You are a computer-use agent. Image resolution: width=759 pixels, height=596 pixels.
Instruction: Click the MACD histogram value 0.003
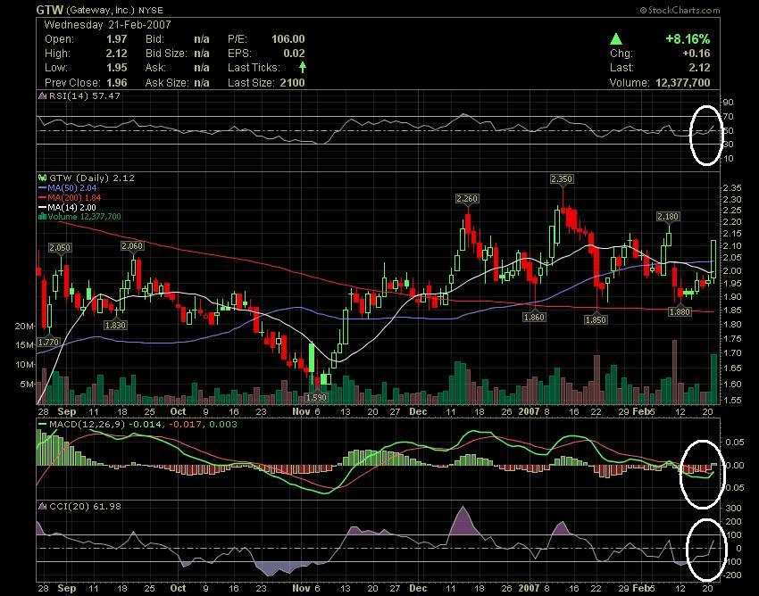pos(222,425)
